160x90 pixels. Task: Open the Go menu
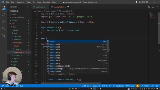coord(34,2)
